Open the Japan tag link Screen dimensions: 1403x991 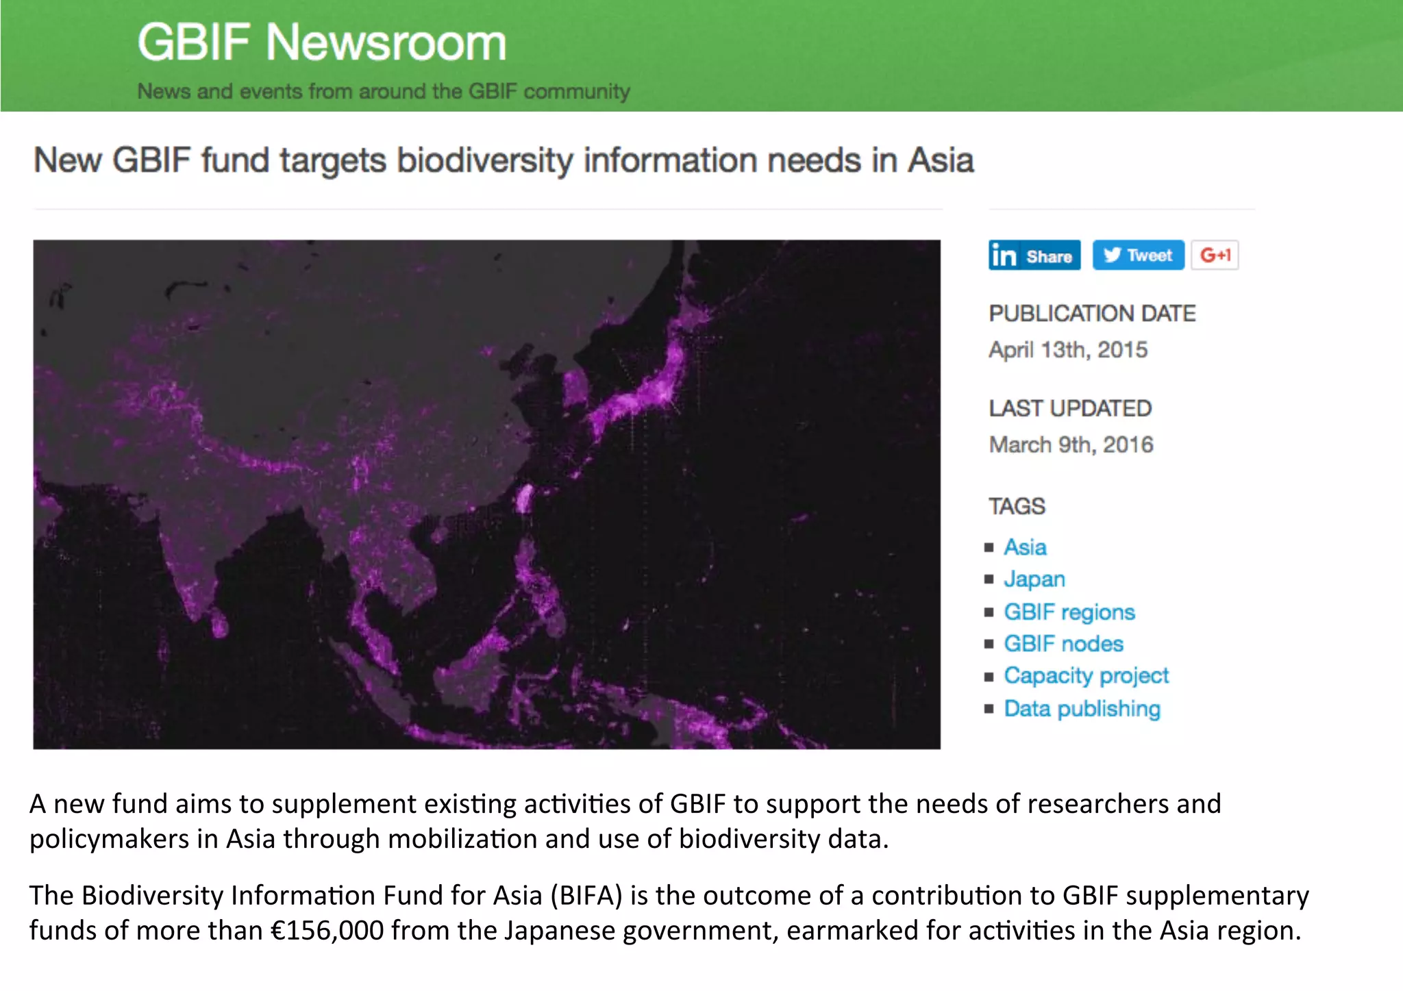pos(1034,579)
